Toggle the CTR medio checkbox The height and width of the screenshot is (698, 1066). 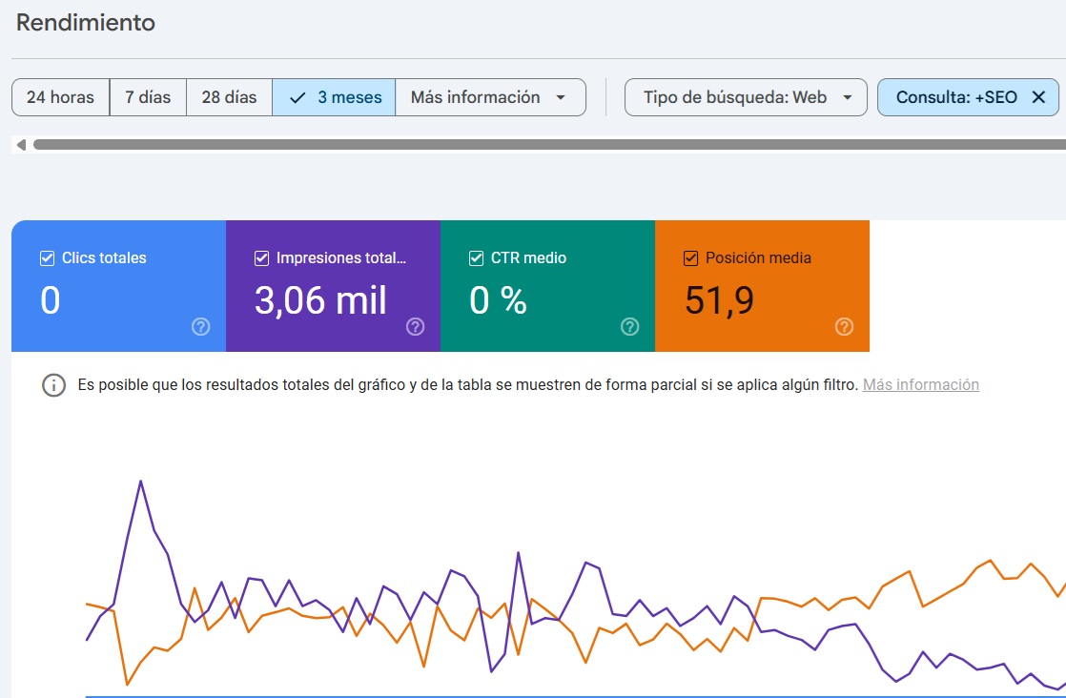click(476, 258)
